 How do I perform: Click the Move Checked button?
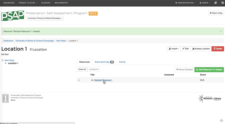[x=184, y=70]
